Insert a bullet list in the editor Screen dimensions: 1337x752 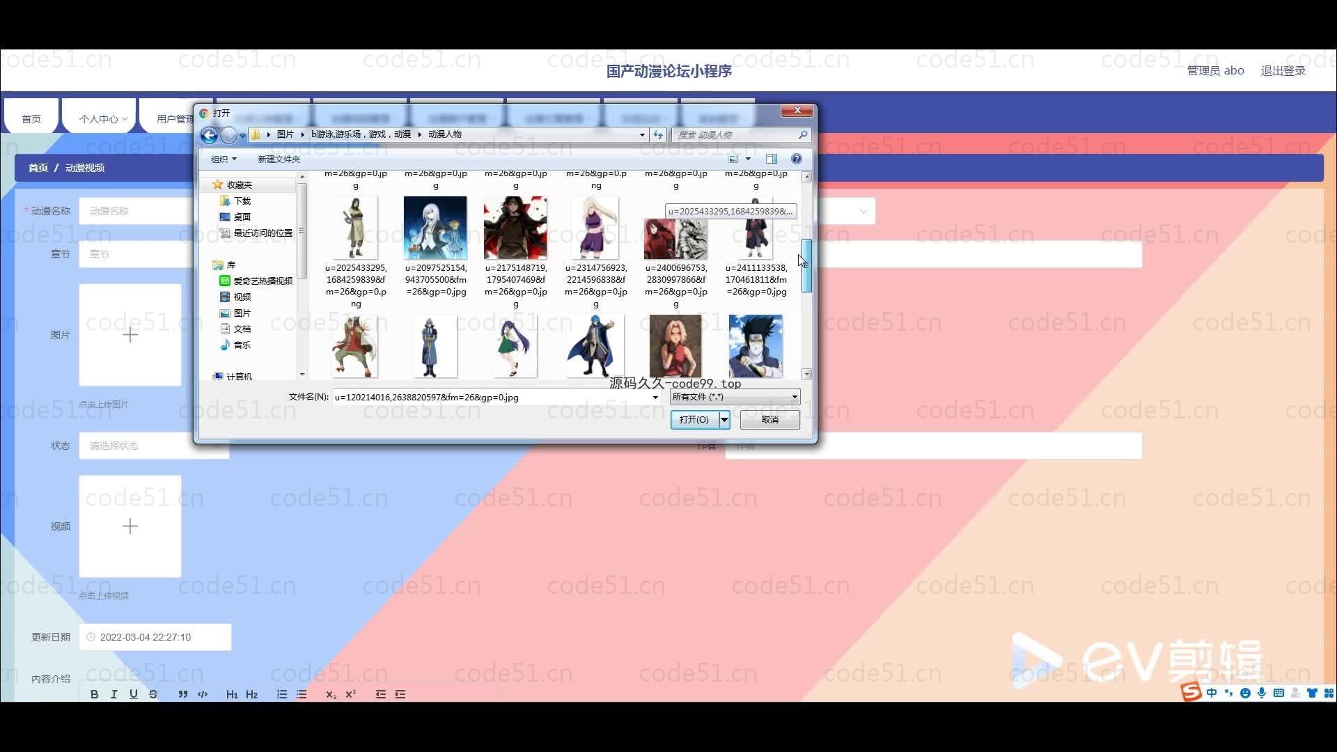302,694
